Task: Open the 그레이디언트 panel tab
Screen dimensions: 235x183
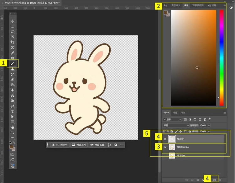Action: pos(198,5)
